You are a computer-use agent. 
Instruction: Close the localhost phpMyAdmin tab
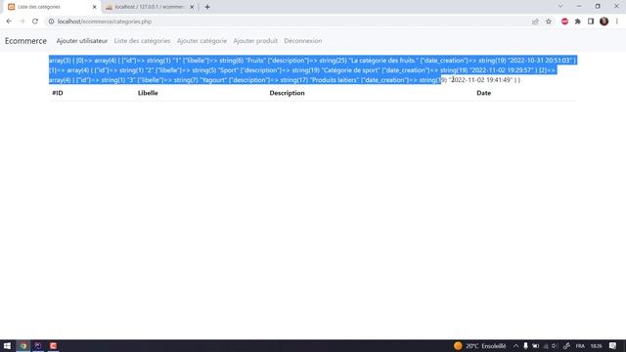[x=192, y=7]
